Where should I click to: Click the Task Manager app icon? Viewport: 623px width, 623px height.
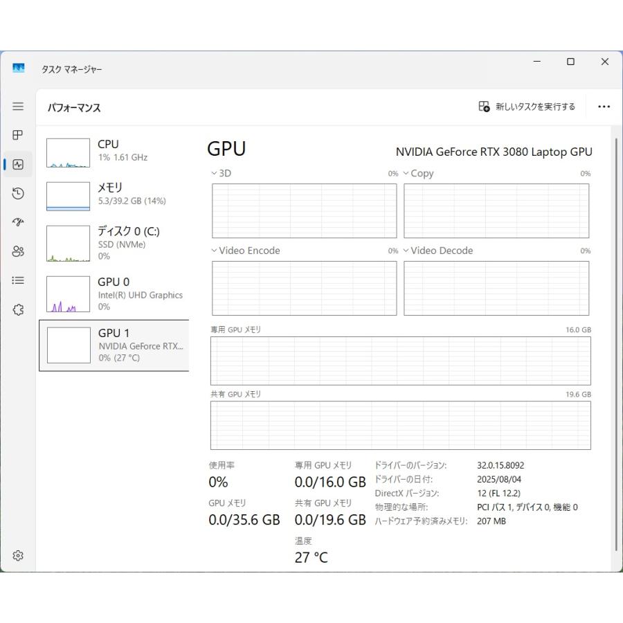coord(18,68)
